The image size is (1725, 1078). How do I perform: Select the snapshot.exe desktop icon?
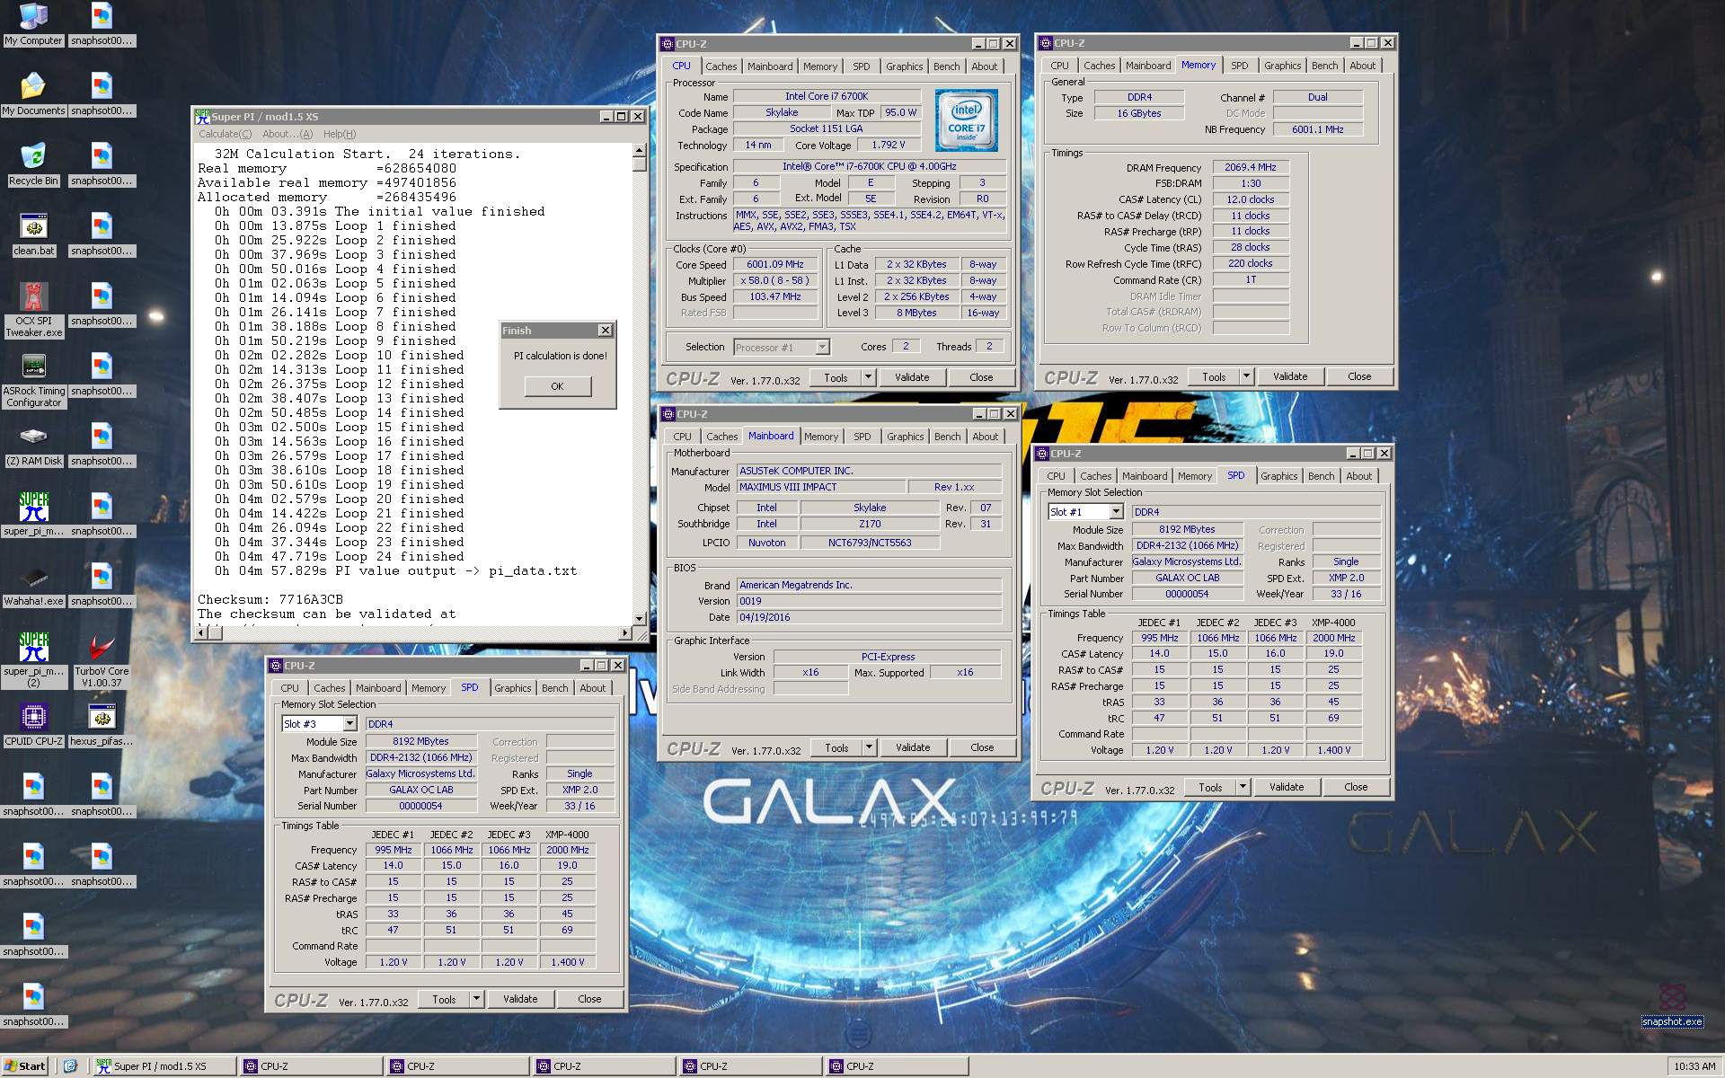1672,1005
